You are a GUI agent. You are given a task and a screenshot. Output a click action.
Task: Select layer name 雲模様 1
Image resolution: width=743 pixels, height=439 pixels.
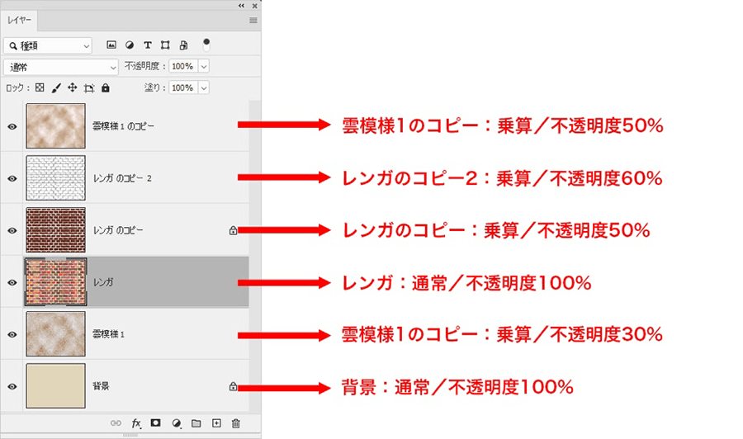tap(108, 334)
